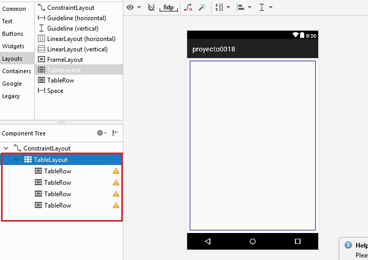Select the Widgets palette category
Image resolution: width=368 pixels, height=260 pixels.
point(13,46)
